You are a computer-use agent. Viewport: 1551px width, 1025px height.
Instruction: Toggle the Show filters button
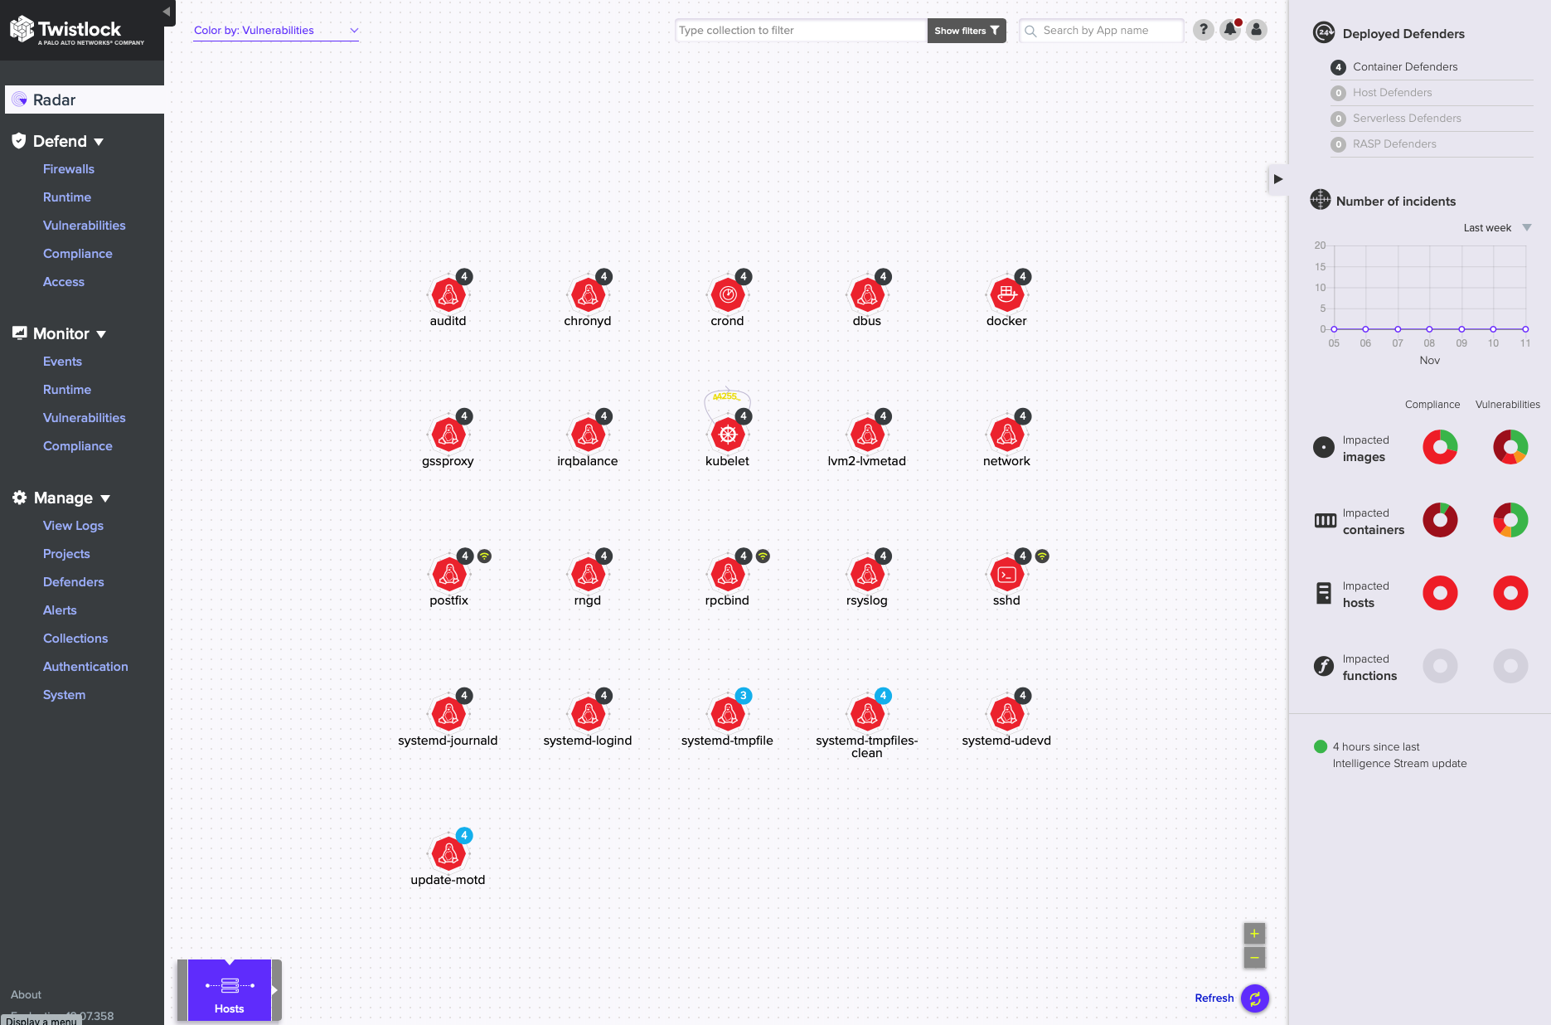(x=966, y=31)
